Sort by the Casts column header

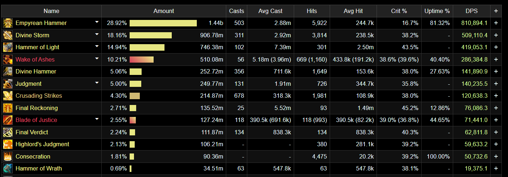pyautogui.click(x=236, y=11)
